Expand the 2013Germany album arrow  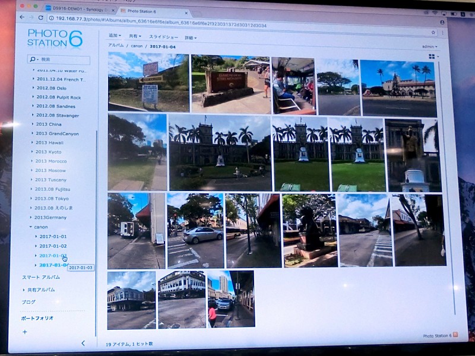click(x=31, y=217)
